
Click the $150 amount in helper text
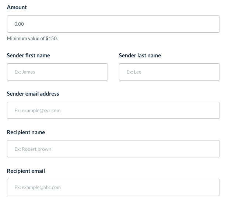point(51,38)
